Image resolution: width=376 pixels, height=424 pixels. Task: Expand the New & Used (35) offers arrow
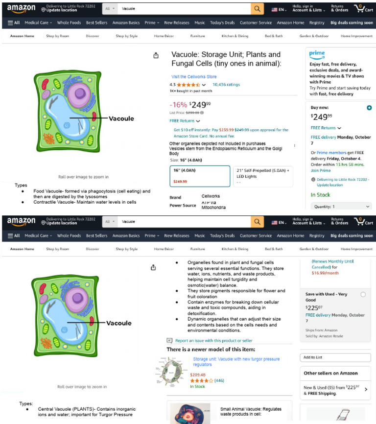pyautogui.click(x=366, y=390)
